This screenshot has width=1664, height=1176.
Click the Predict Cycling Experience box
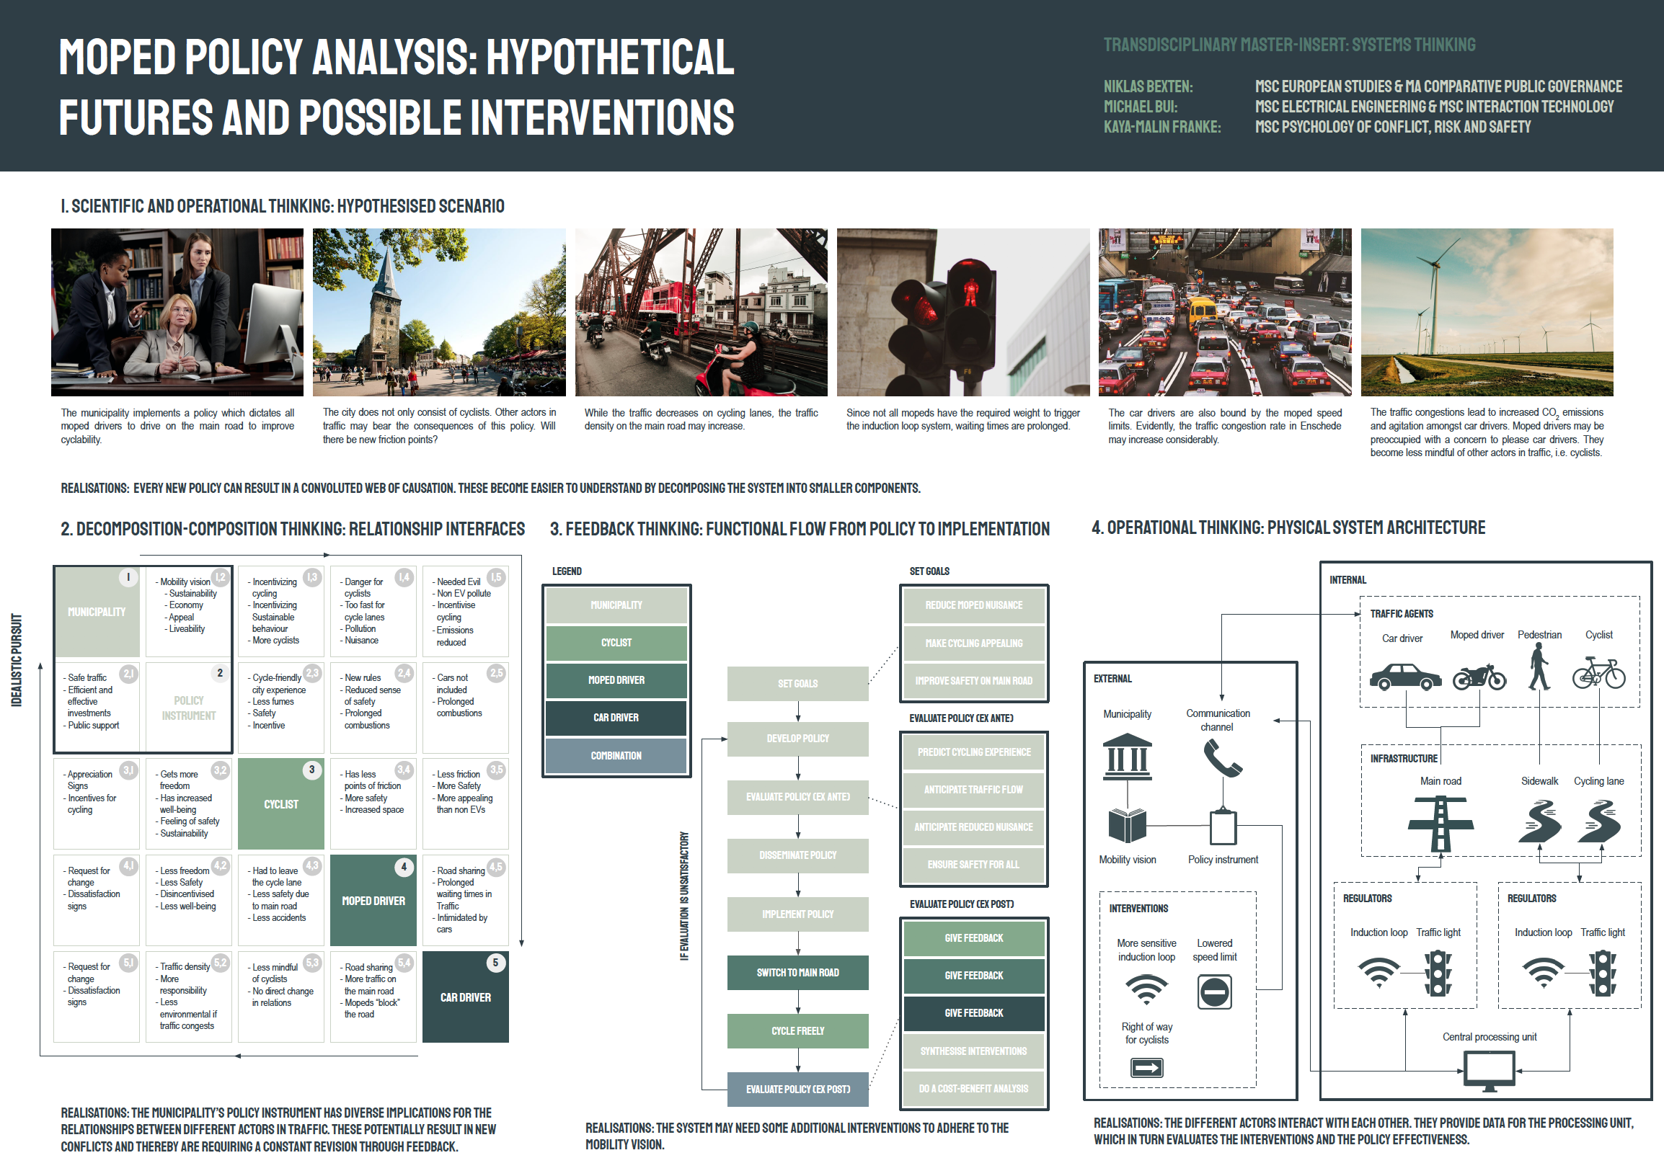coord(974,753)
